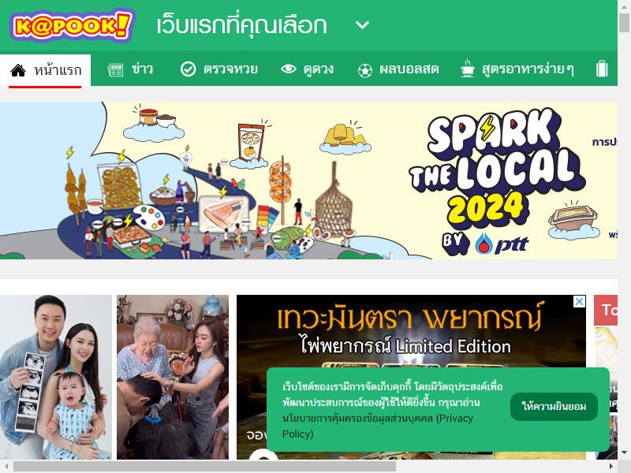Screen dimensions: 631x473
Task: Close the เทวะมันตรา ad with the X
Action: click(x=579, y=301)
